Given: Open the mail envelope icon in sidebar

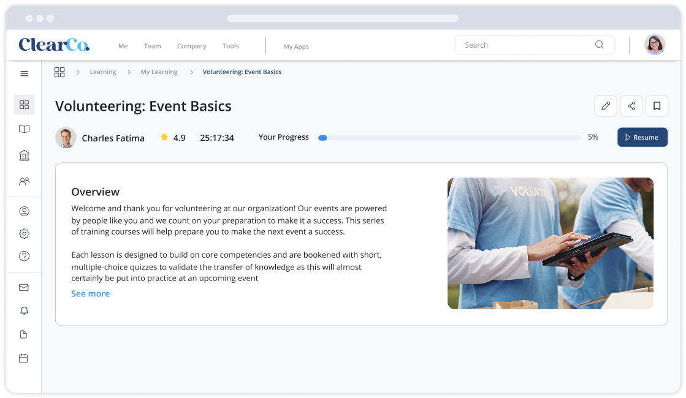Looking at the screenshot, I should (x=24, y=287).
